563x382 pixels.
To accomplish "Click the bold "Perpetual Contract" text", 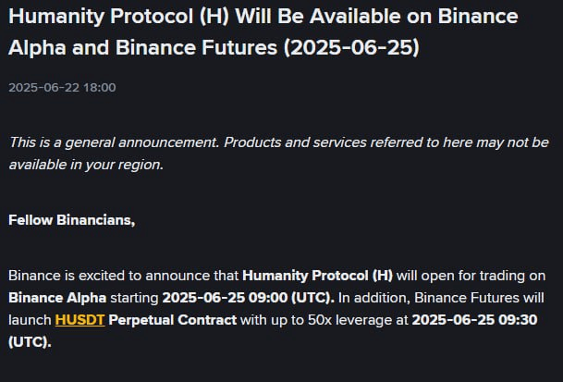I will coord(172,320).
